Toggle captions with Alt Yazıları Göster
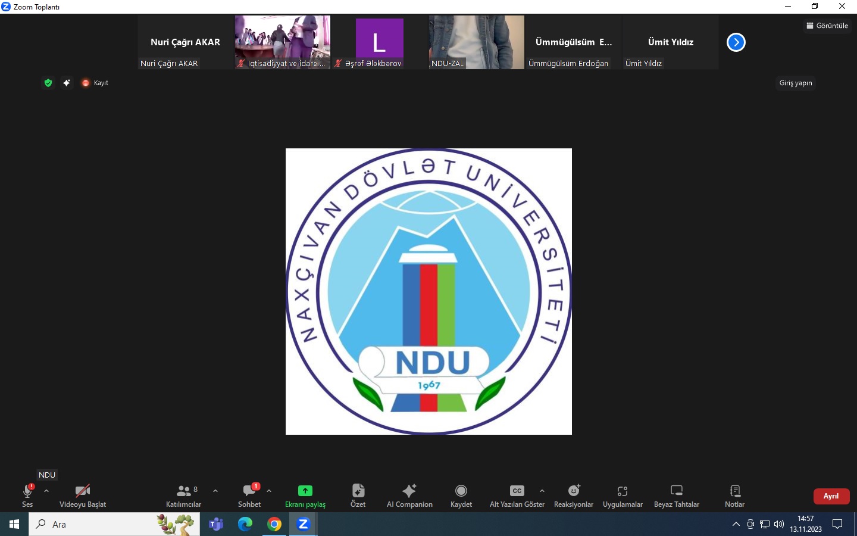 point(517,496)
